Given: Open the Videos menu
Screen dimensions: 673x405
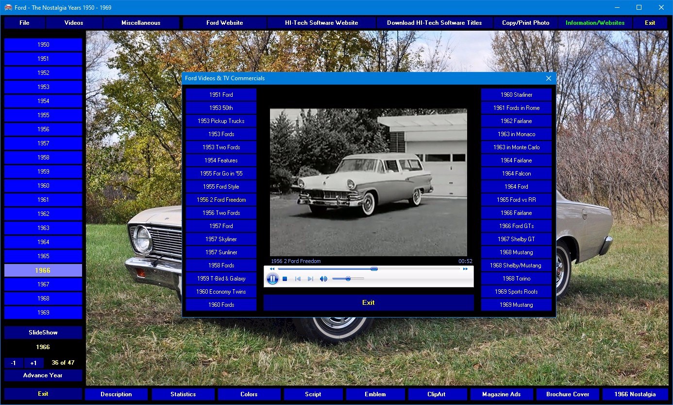Looking at the screenshot, I should (x=74, y=23).
